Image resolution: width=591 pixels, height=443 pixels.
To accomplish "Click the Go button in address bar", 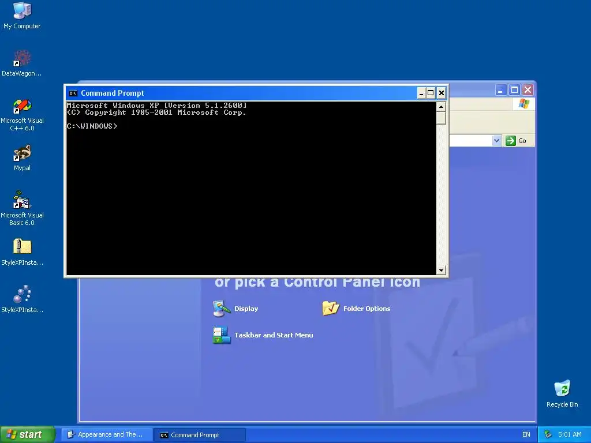I will [516, 141].
